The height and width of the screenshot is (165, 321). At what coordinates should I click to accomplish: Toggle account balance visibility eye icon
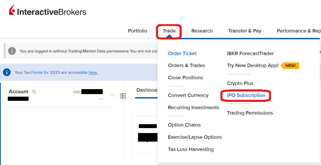(34, 92)
